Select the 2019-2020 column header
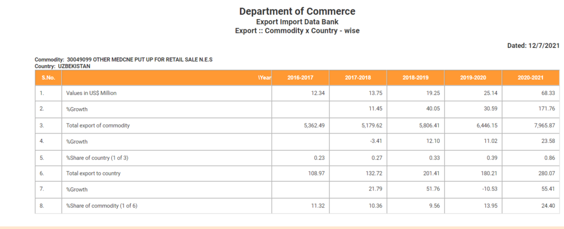Viewport: 564px width, 229px height. click(x=473, y=77)
